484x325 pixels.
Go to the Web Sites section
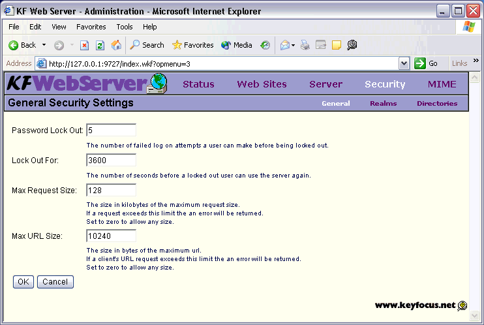point(262,84)
